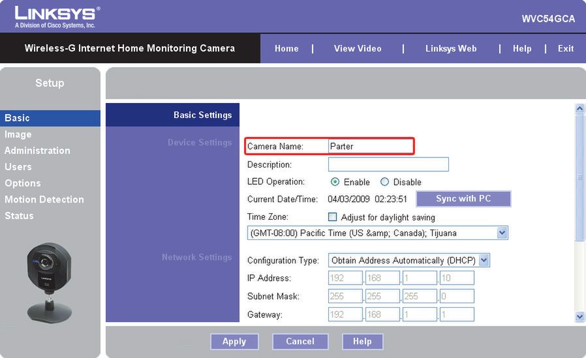The width and height of the screenshot is (586, 358).
Task: Open Users in the sidebar
Action: pyautogui.click(x=18, y=167)
